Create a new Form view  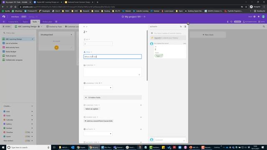pos(18,116)
